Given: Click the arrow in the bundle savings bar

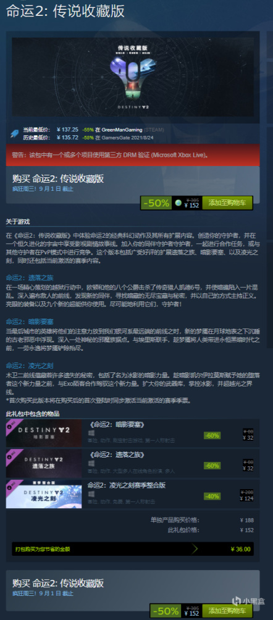Looking at the screenshot, I should (195, 549).
